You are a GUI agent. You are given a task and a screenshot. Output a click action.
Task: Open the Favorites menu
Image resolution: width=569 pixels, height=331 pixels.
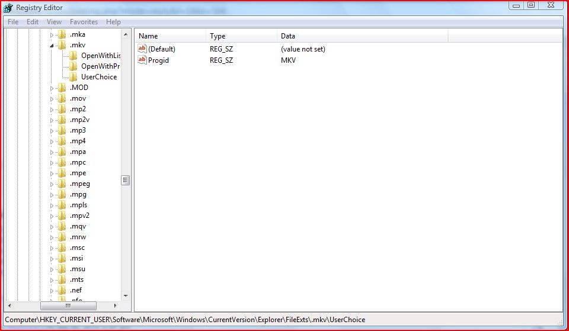point(84,22)
